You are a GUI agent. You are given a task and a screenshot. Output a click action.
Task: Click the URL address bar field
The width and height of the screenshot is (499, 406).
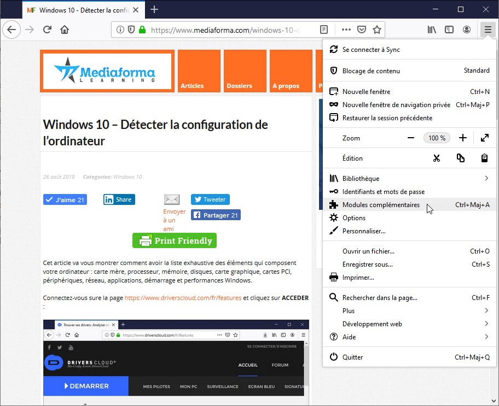[x=224, y=30]
